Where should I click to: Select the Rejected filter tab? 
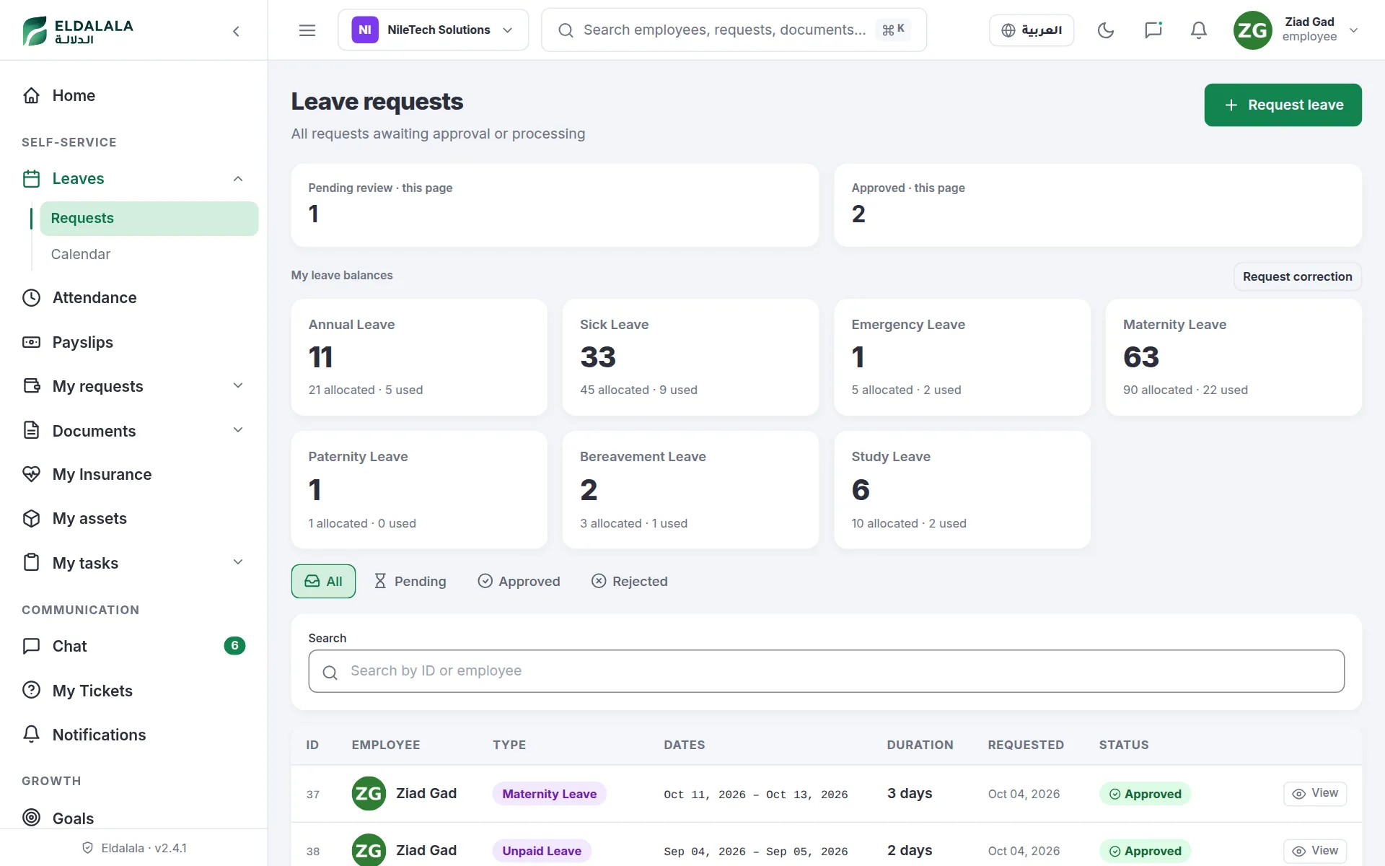(629, 581)
